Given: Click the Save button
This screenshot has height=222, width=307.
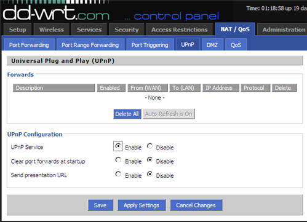Looking at the screenshot, I should click(100, 205).
